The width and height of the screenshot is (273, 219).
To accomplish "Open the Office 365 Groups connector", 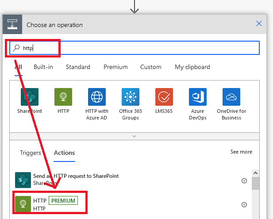I will [131, 97].
